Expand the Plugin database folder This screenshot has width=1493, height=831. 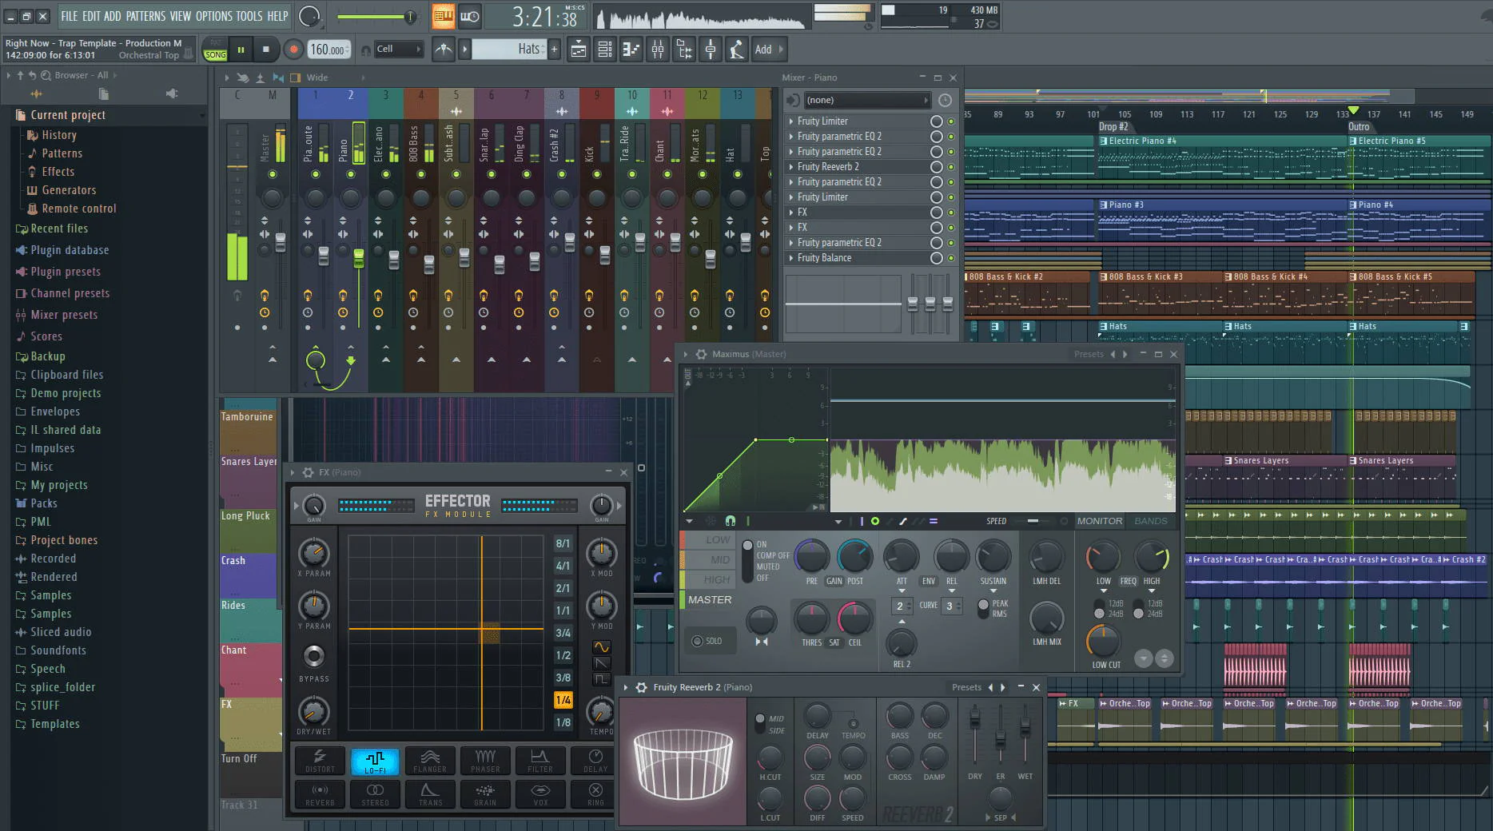pyautogui.click(x=70, y=250)
